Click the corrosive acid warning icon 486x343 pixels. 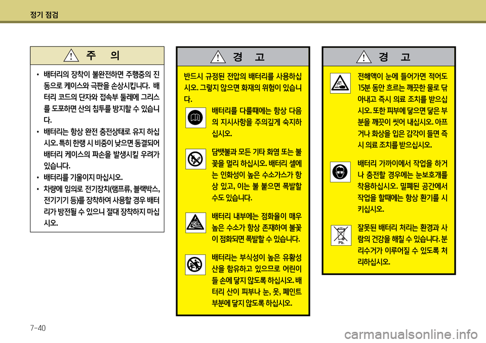[340, 84]
